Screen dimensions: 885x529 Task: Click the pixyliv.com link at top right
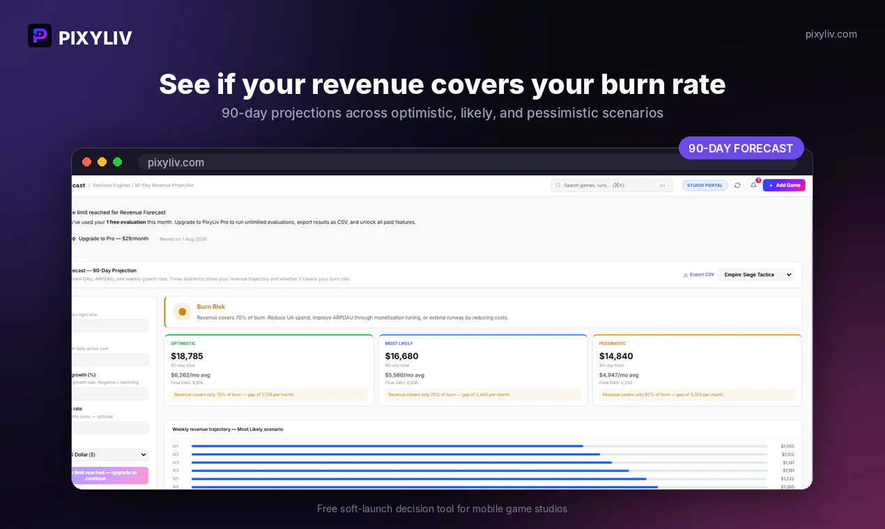point(831,34)
